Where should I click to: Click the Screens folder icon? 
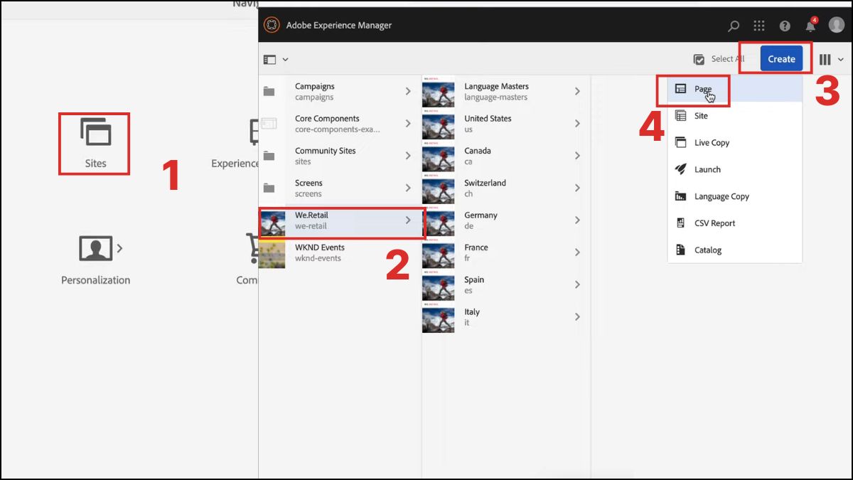(x=269, y=188)
